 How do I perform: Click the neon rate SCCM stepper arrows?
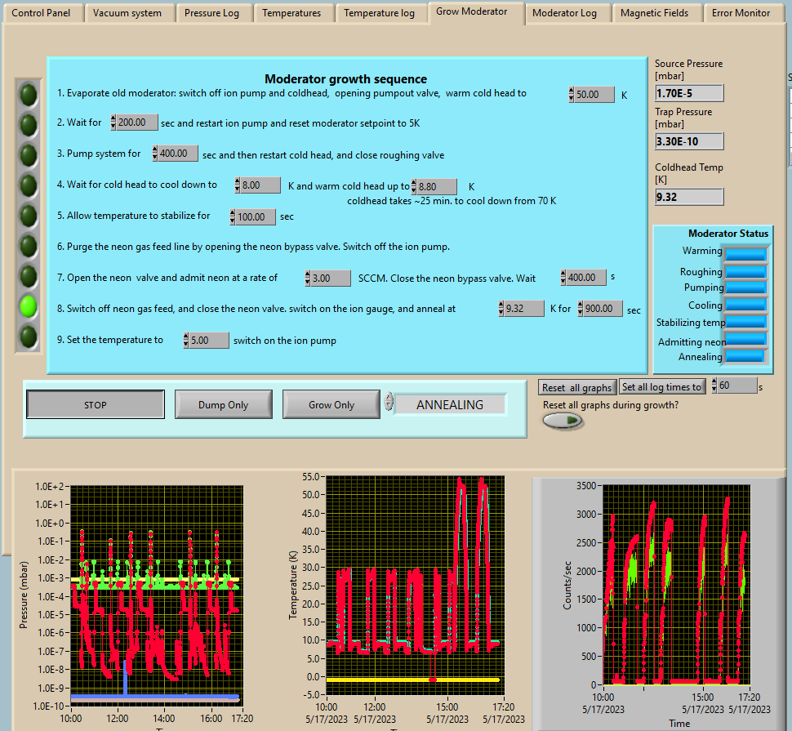[x=309, y=279]
